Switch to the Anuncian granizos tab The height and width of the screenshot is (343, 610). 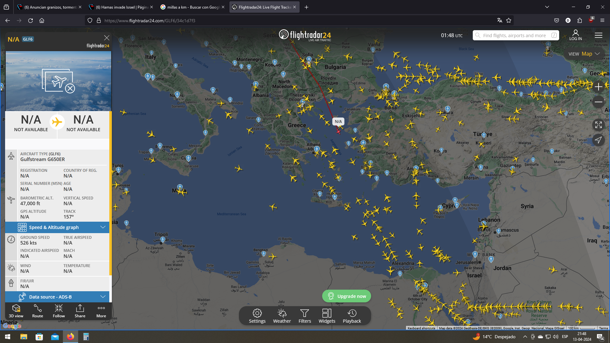(49, 7)
